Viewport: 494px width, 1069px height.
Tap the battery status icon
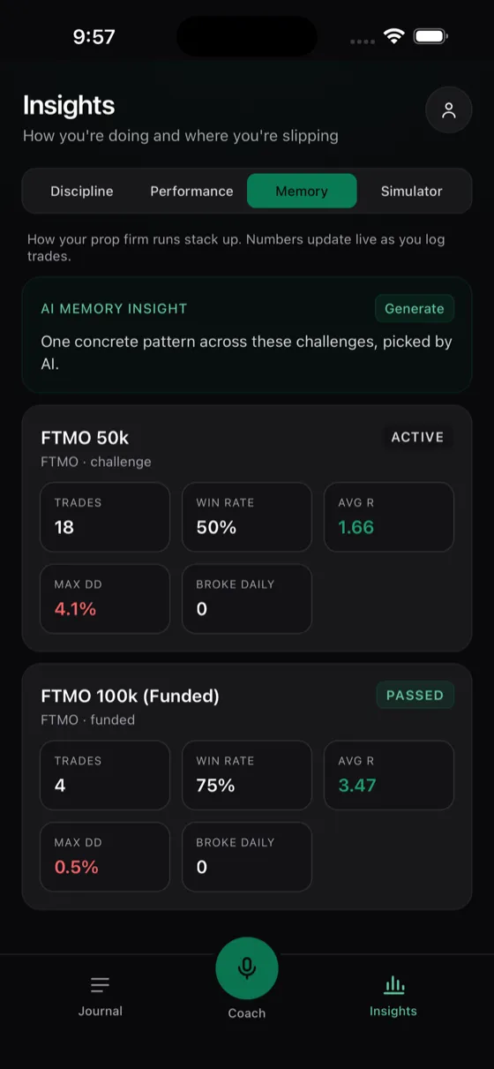[x=431, y=36]
